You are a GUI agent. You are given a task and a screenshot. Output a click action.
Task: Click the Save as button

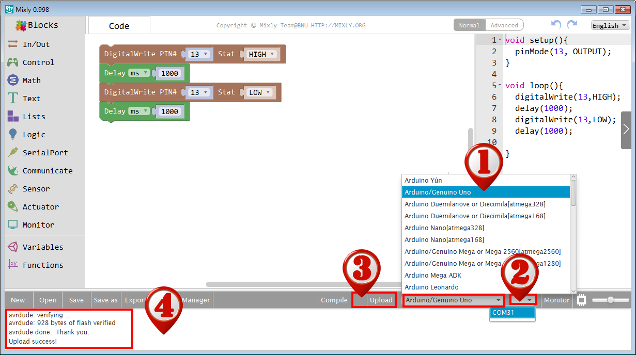pyautogui.click(x=106, y=300)
